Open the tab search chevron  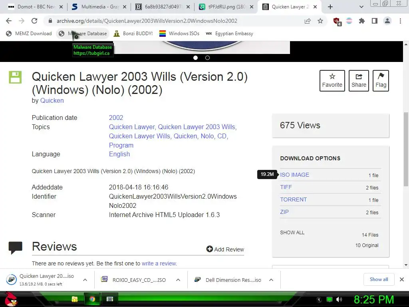(361, 7)
